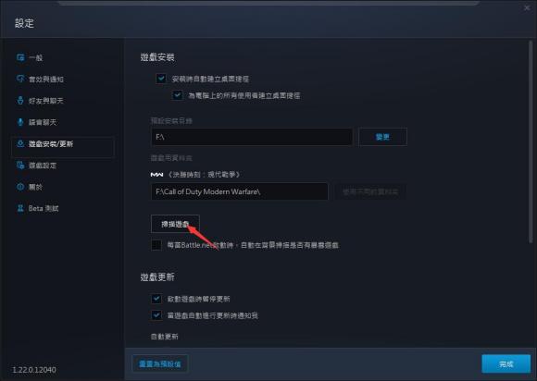Disable notify me on automatic game updates
This screenshot has width=537, height=381.
[156, 315]
